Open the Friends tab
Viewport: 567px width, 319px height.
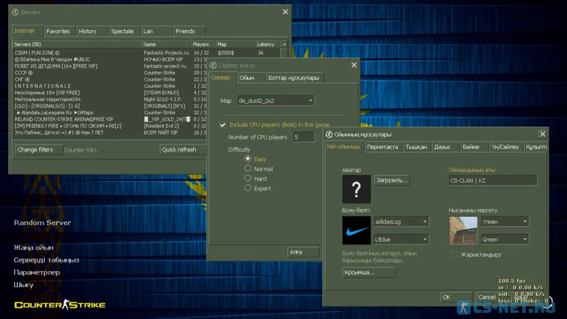click(189, 31)
